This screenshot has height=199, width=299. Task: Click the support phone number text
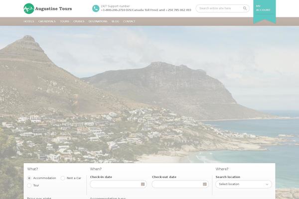pos(146,10)
